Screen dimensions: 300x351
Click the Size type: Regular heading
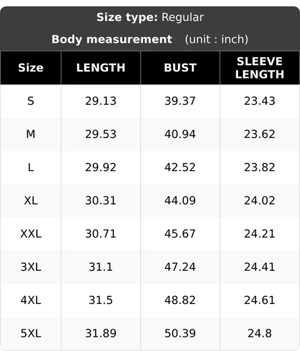[150, 17]
